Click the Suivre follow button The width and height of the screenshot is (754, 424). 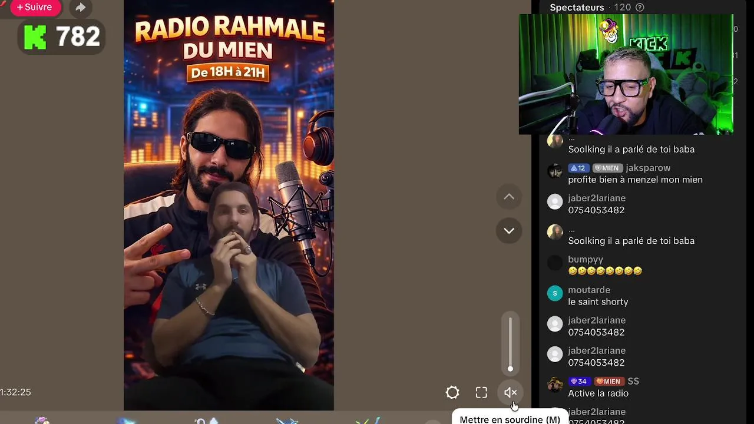click(35, 7)
